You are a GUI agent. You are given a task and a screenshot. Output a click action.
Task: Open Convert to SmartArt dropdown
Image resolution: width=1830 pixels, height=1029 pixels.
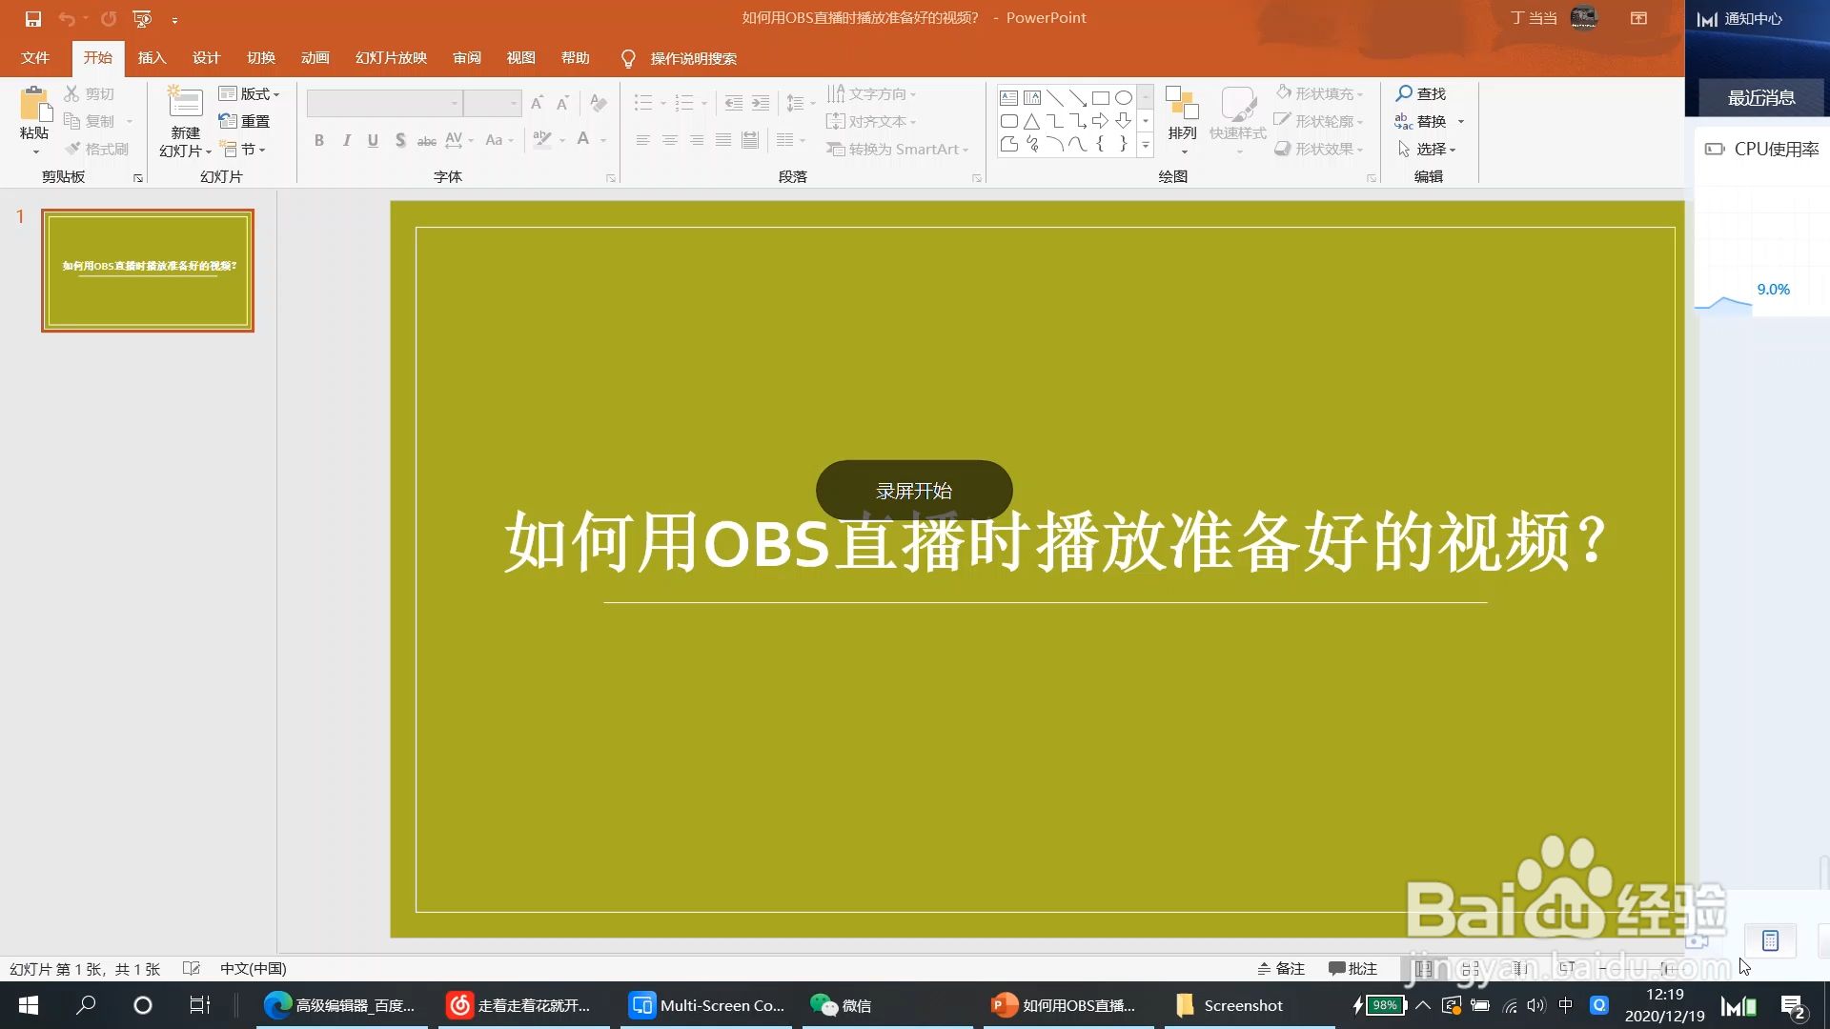pyautogui.click(x=898, y=150)
